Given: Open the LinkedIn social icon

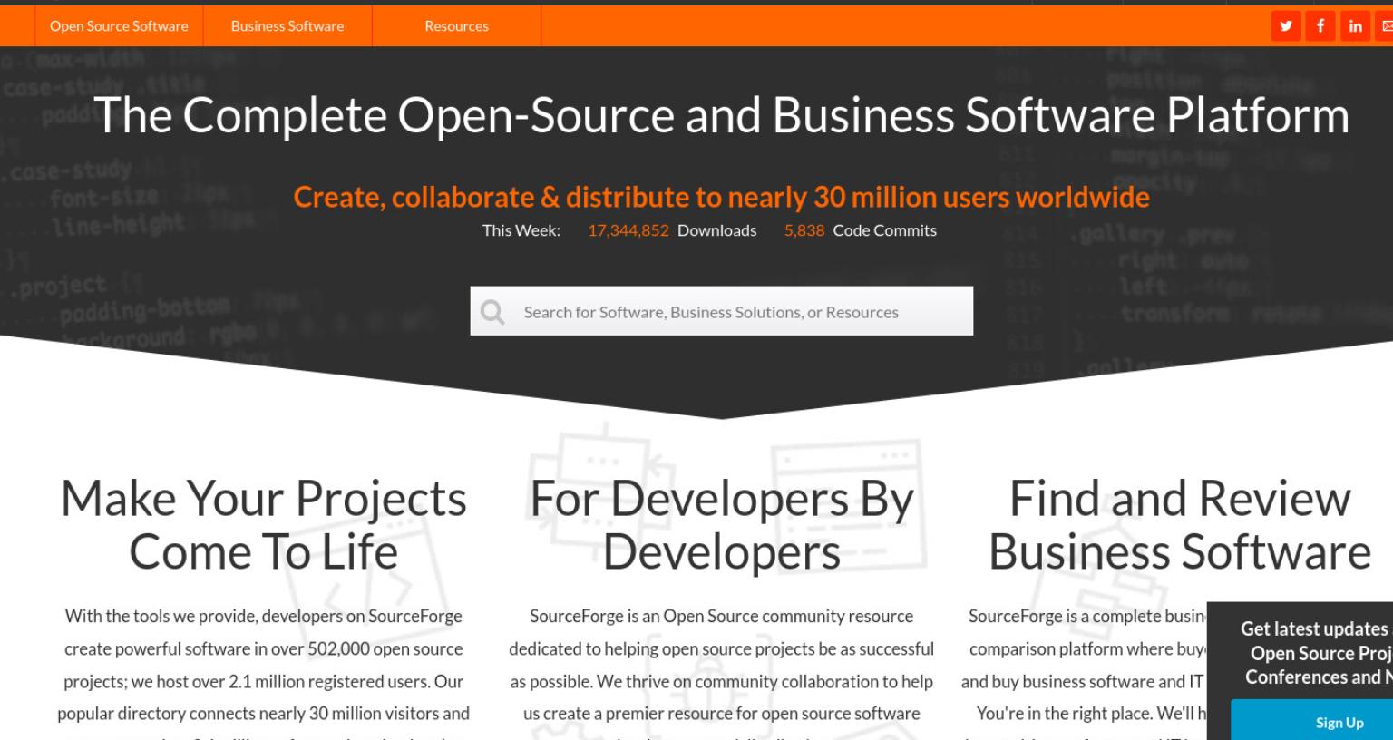Looking at the screenshot, I should pos(1355,26).
